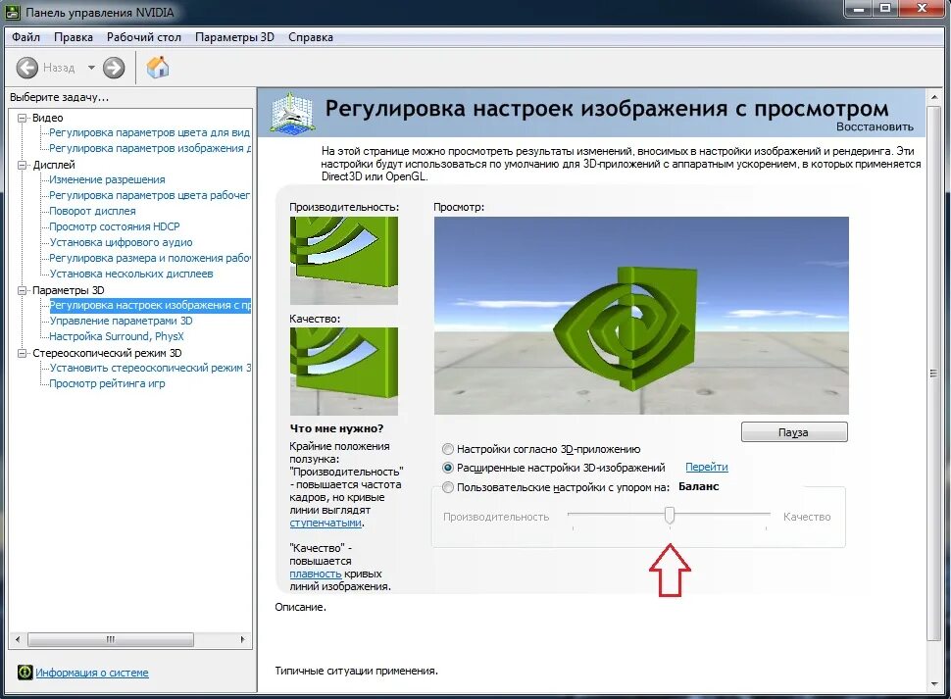Click the task tree scroll-left arrow
Viewport: 951px width, 699px height.
point(18,639)
